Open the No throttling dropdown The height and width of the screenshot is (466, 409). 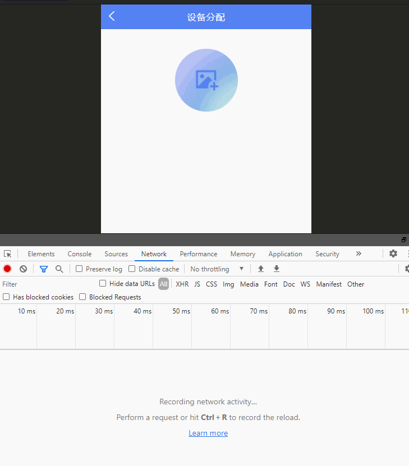coord(217,269)
